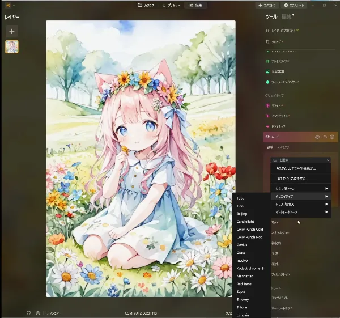
Task: Select the Color Punch Cold LUT
Action: 251,229
